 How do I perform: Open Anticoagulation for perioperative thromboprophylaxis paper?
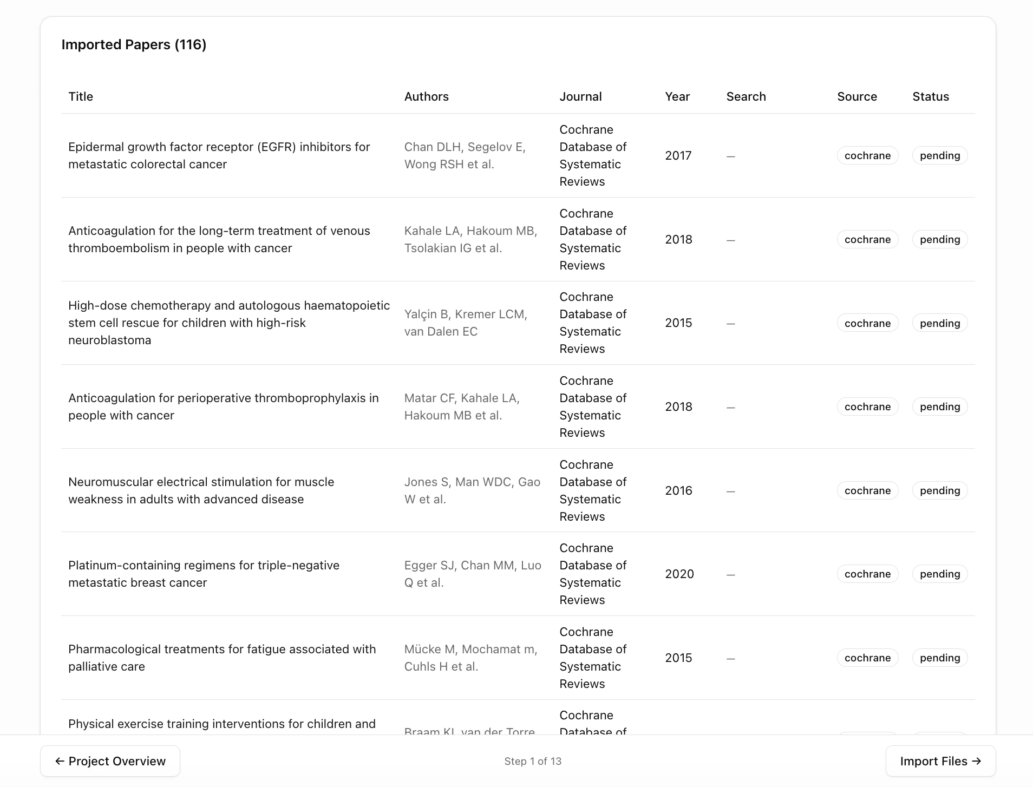pos(224,406)
